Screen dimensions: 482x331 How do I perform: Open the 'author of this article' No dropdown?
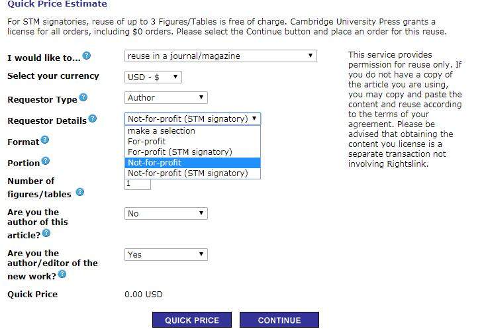point(166,214)
